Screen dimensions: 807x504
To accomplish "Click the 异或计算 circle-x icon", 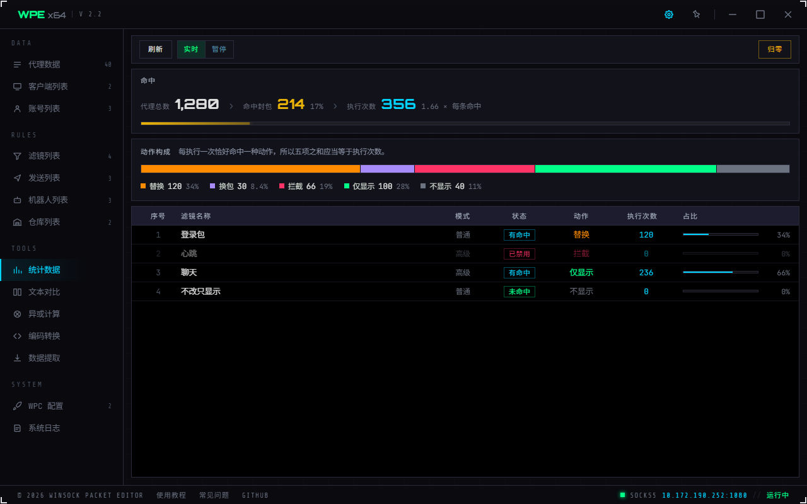I will click(x=17, y=314).
